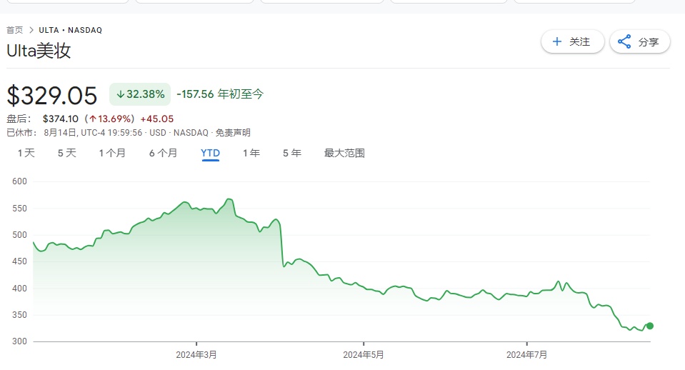This screenshot has height=370, width=685.
Task: Click the down arrow in 32.38% badge
Action: (x=121, y=94)
